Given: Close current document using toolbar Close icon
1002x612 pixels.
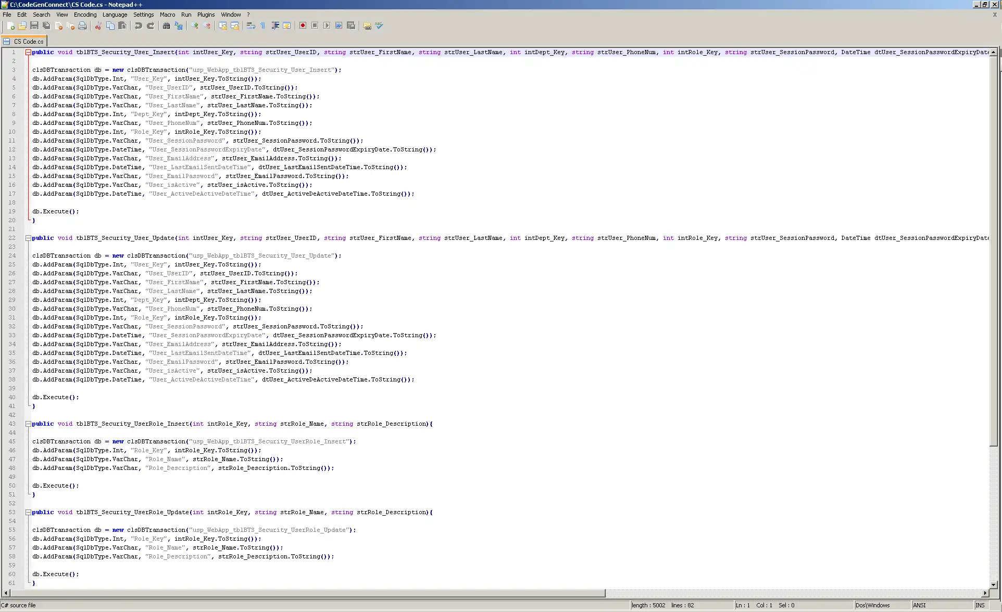Looking at the screenshot, I should (x=58, y=26).
